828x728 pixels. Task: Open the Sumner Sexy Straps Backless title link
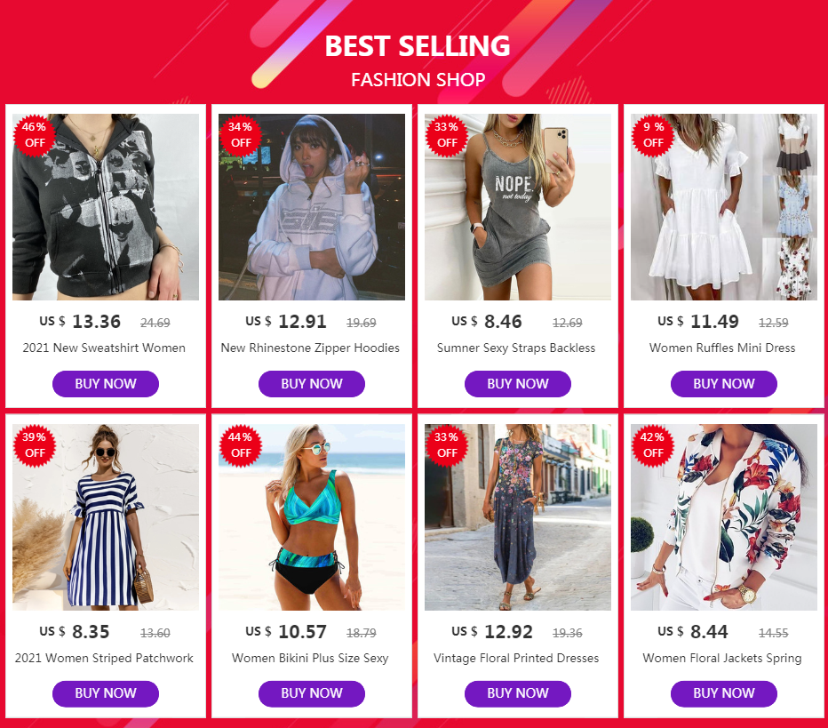[x=516, y=348]
